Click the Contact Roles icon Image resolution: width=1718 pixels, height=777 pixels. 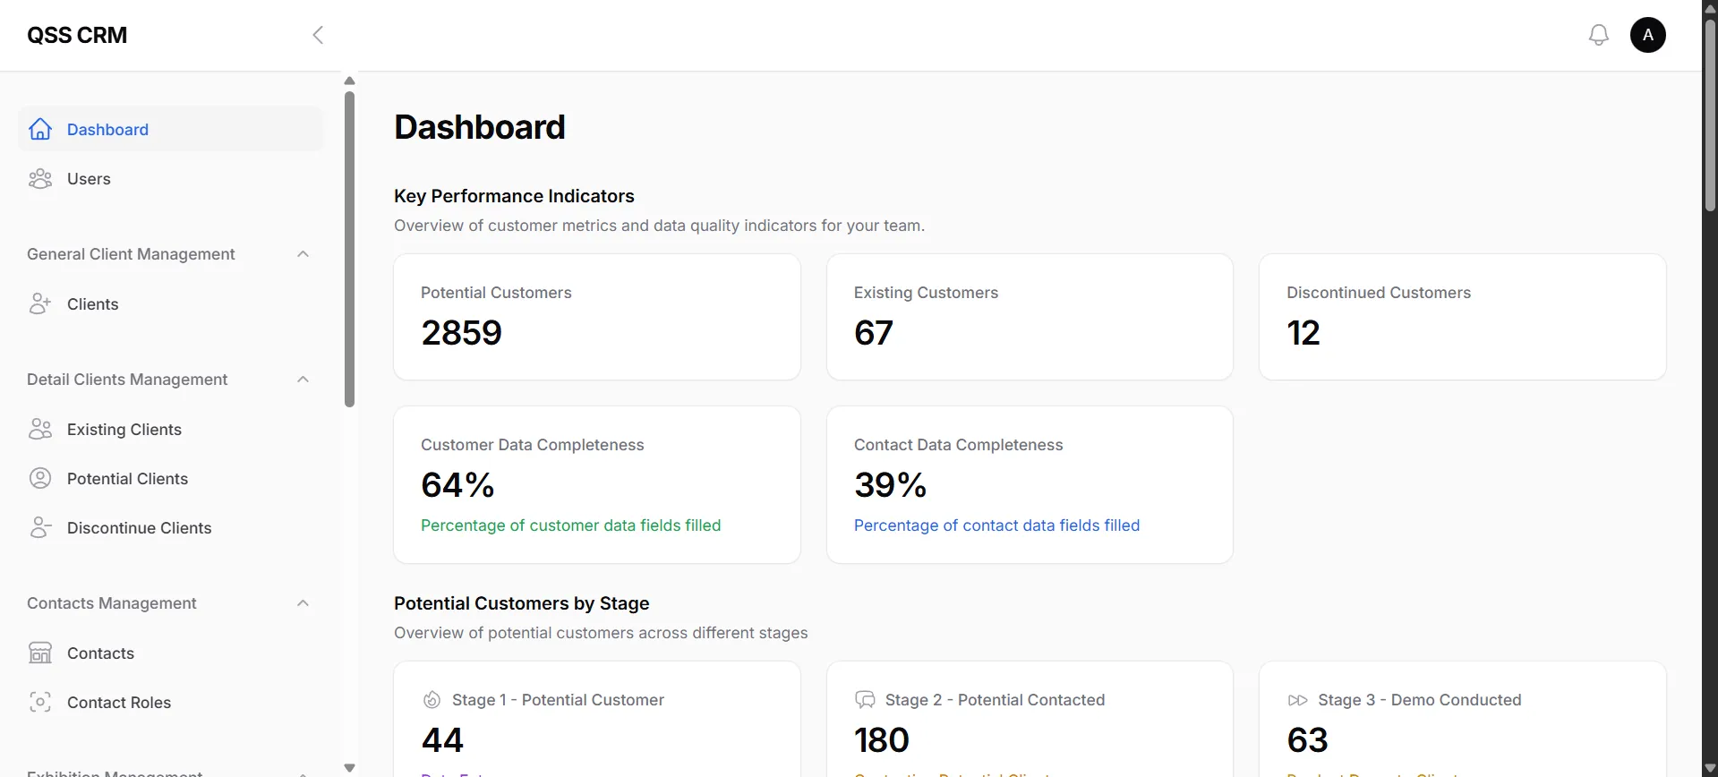[40, 702]
